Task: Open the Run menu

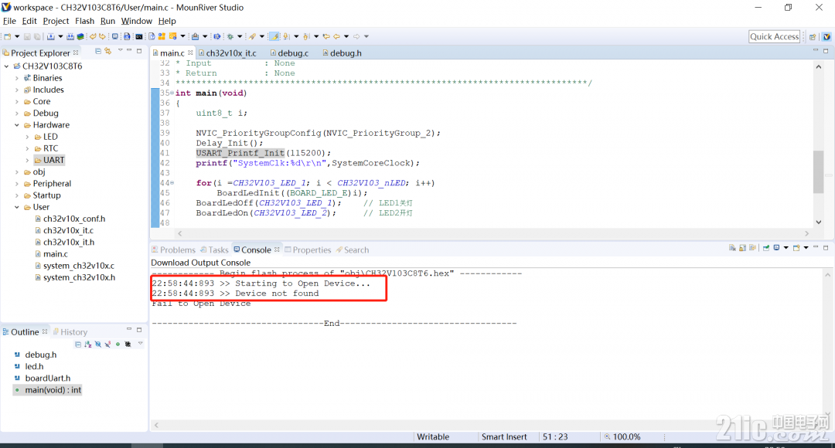Action: 107,21
